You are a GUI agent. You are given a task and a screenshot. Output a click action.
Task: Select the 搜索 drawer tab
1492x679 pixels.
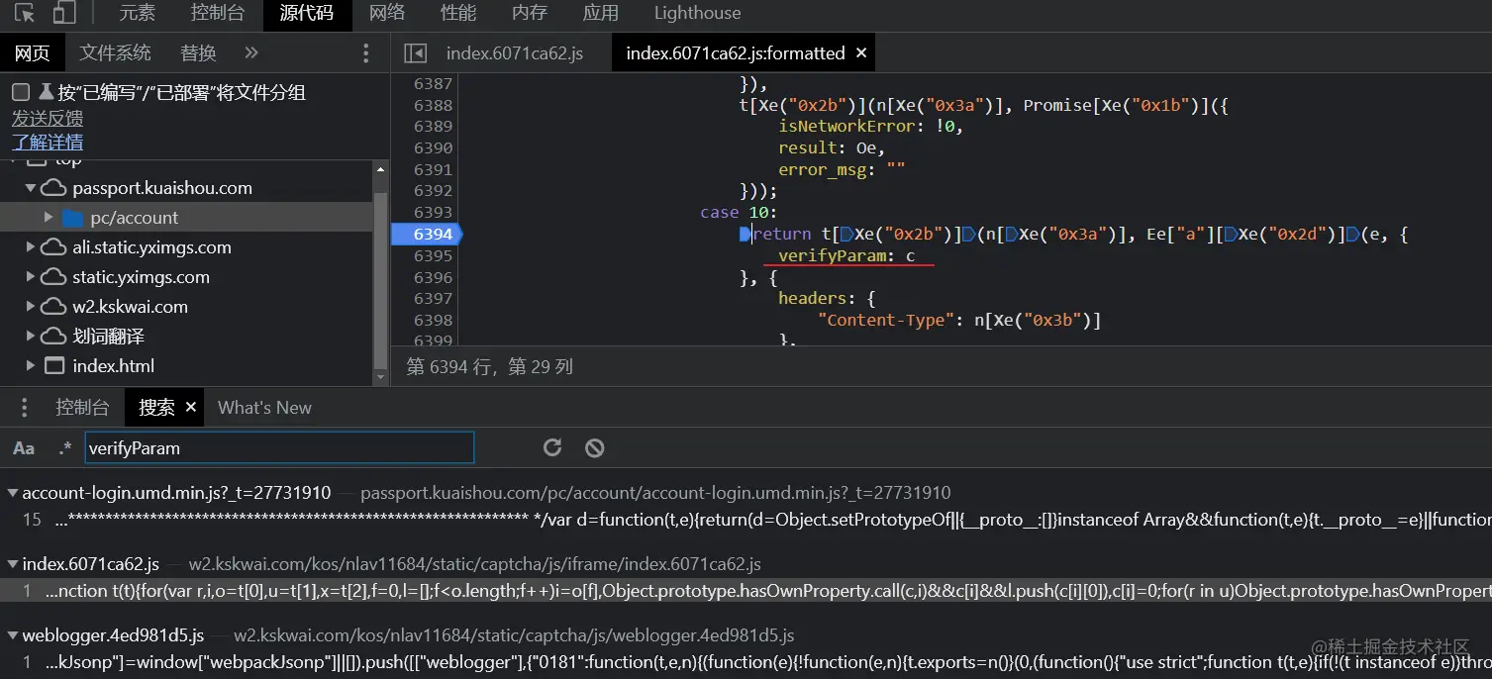click(x=156, y=407)
